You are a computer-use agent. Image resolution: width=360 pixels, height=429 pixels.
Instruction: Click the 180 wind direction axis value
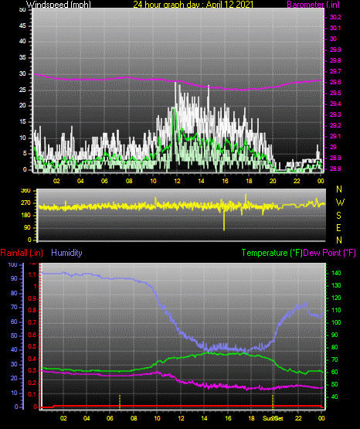[25, 216]
